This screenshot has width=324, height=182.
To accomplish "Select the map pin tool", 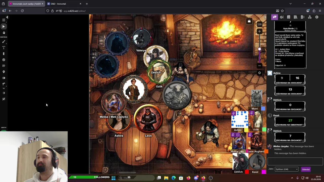I will point(4,72).
